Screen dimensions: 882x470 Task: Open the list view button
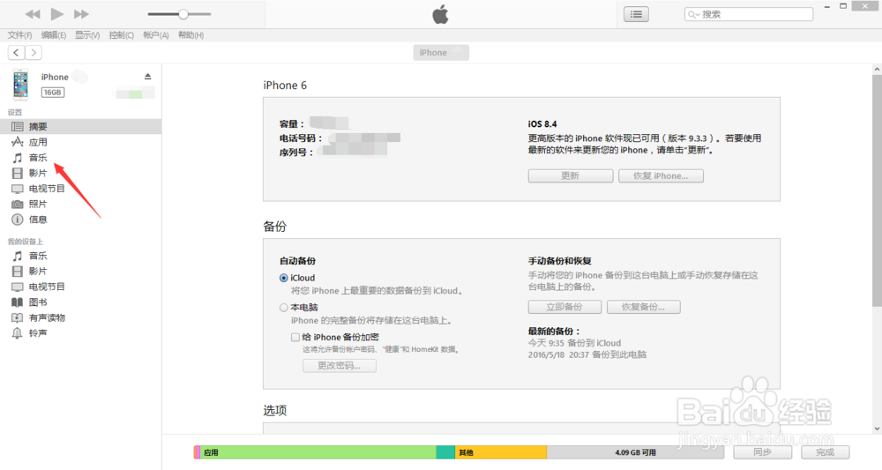[636, 14]
